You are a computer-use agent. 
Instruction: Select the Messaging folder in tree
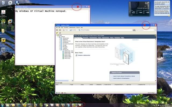click(65, 47)
